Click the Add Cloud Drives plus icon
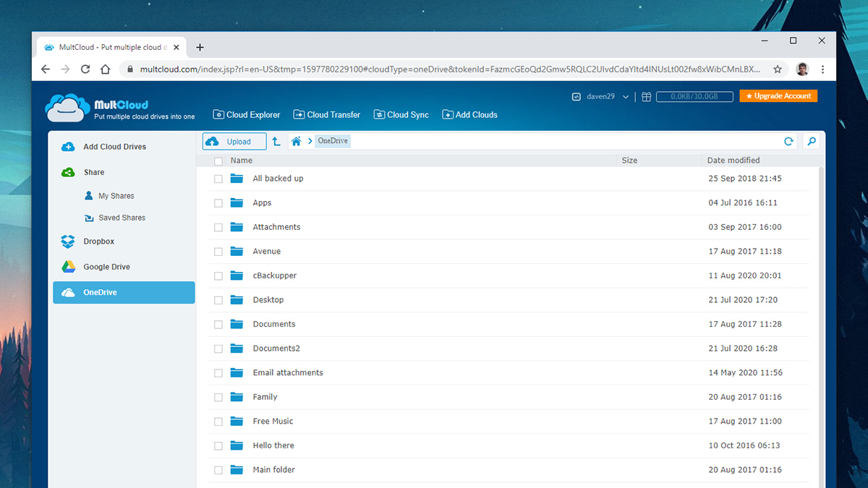This screenshot has height=488, width=868. pyautogui.click(x=68, y=147)
